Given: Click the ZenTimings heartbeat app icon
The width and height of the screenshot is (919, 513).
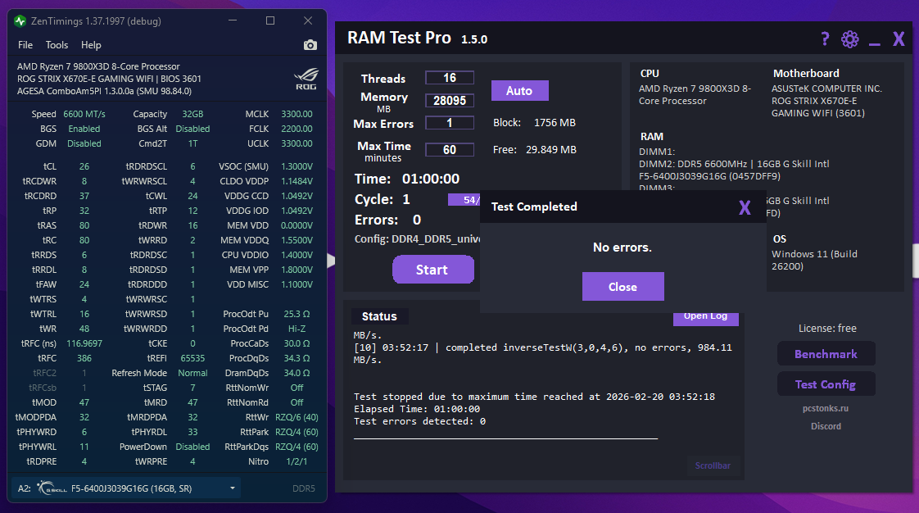Looking at the screenshot, I should [x=20, y=21].
